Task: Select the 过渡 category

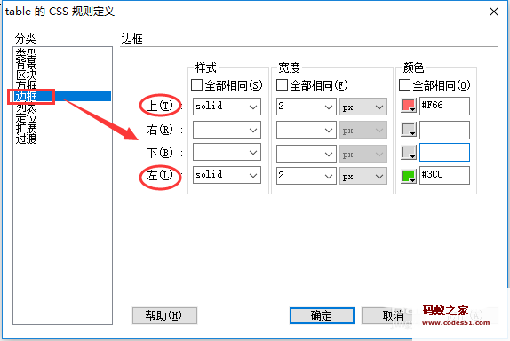Action: click(27, 139)
